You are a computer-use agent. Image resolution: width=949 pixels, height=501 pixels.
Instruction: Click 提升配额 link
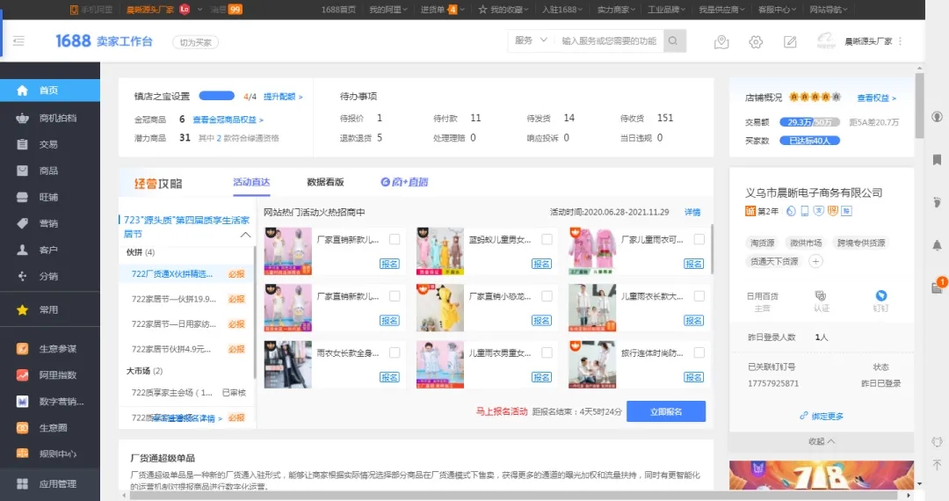pyautogui.click(x=283, y=97)
